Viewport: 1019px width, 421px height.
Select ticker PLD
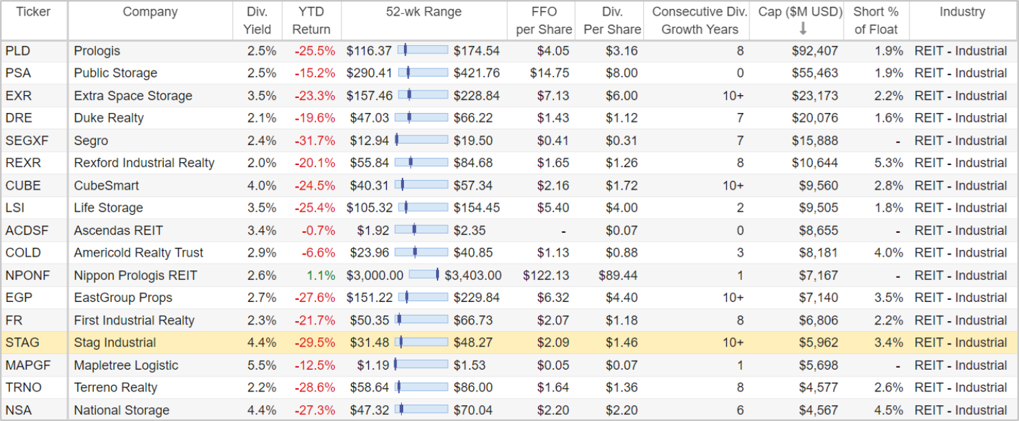tap(17, 51)
